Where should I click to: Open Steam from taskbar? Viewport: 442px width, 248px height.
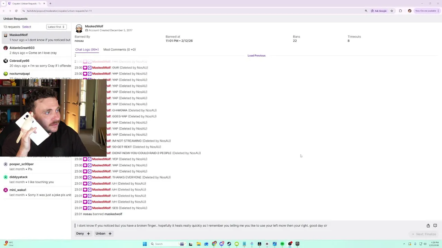click(x=229, y=244)
